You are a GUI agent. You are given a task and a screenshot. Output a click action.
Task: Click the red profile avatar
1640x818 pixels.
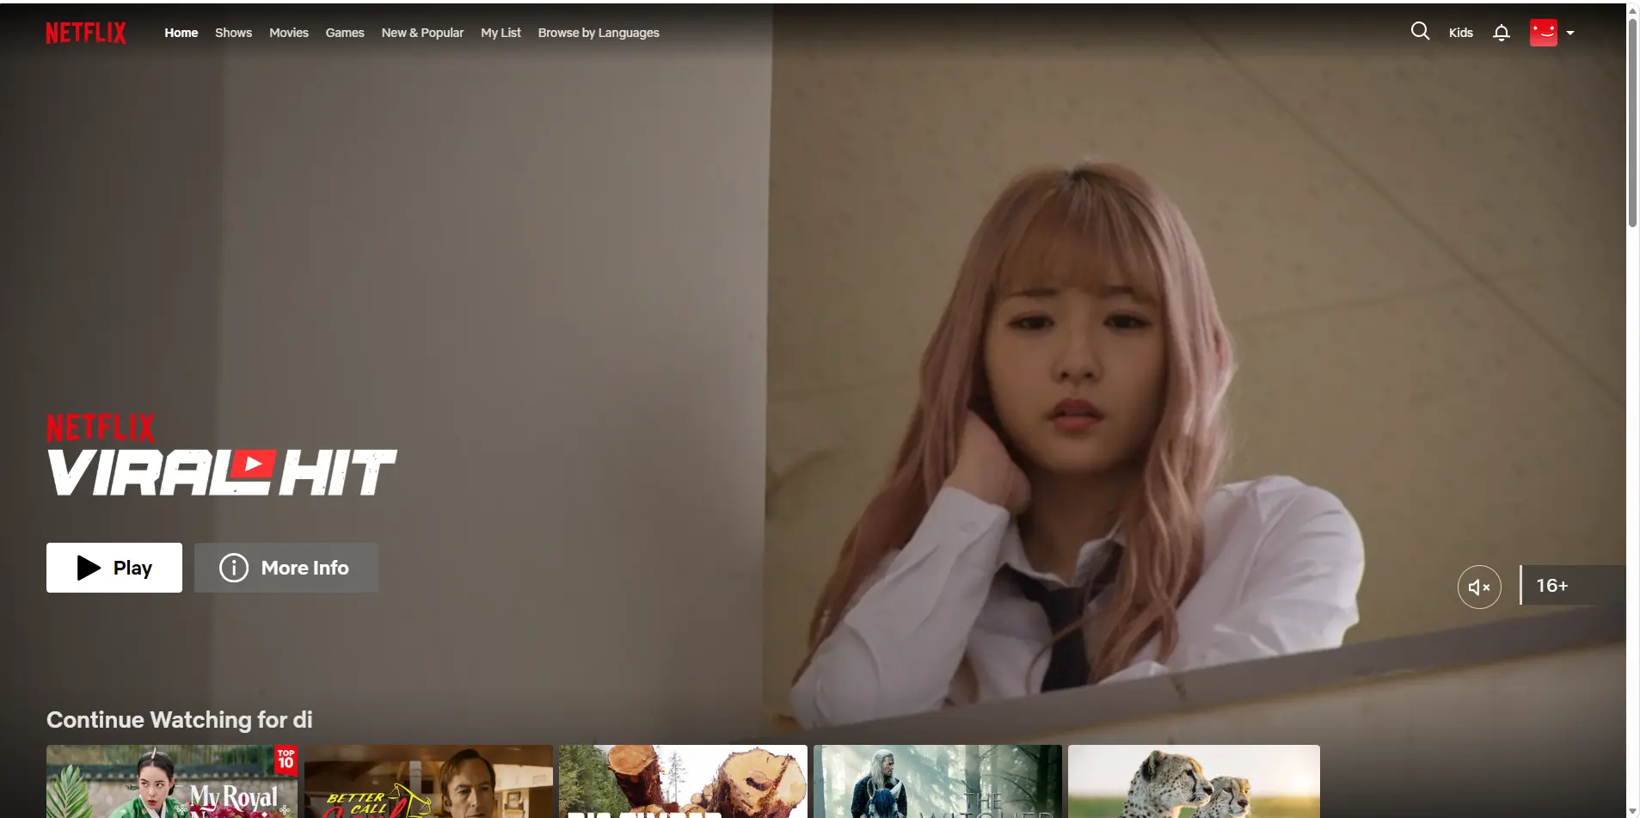click(1544, 33)
